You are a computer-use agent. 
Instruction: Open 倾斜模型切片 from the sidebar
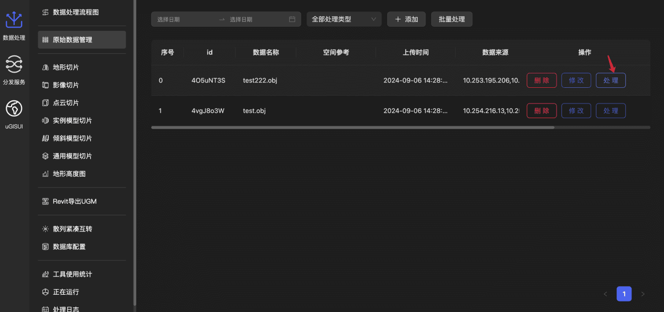click(72, 138)
